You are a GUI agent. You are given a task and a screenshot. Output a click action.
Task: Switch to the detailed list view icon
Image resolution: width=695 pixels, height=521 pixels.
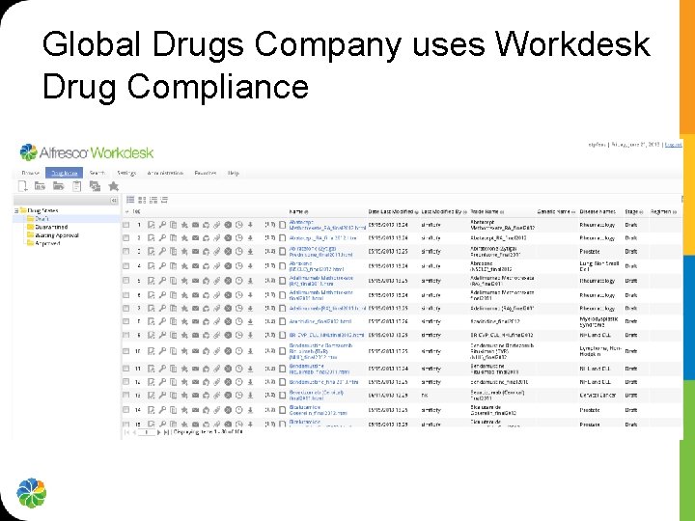click(x=130, y=200)
